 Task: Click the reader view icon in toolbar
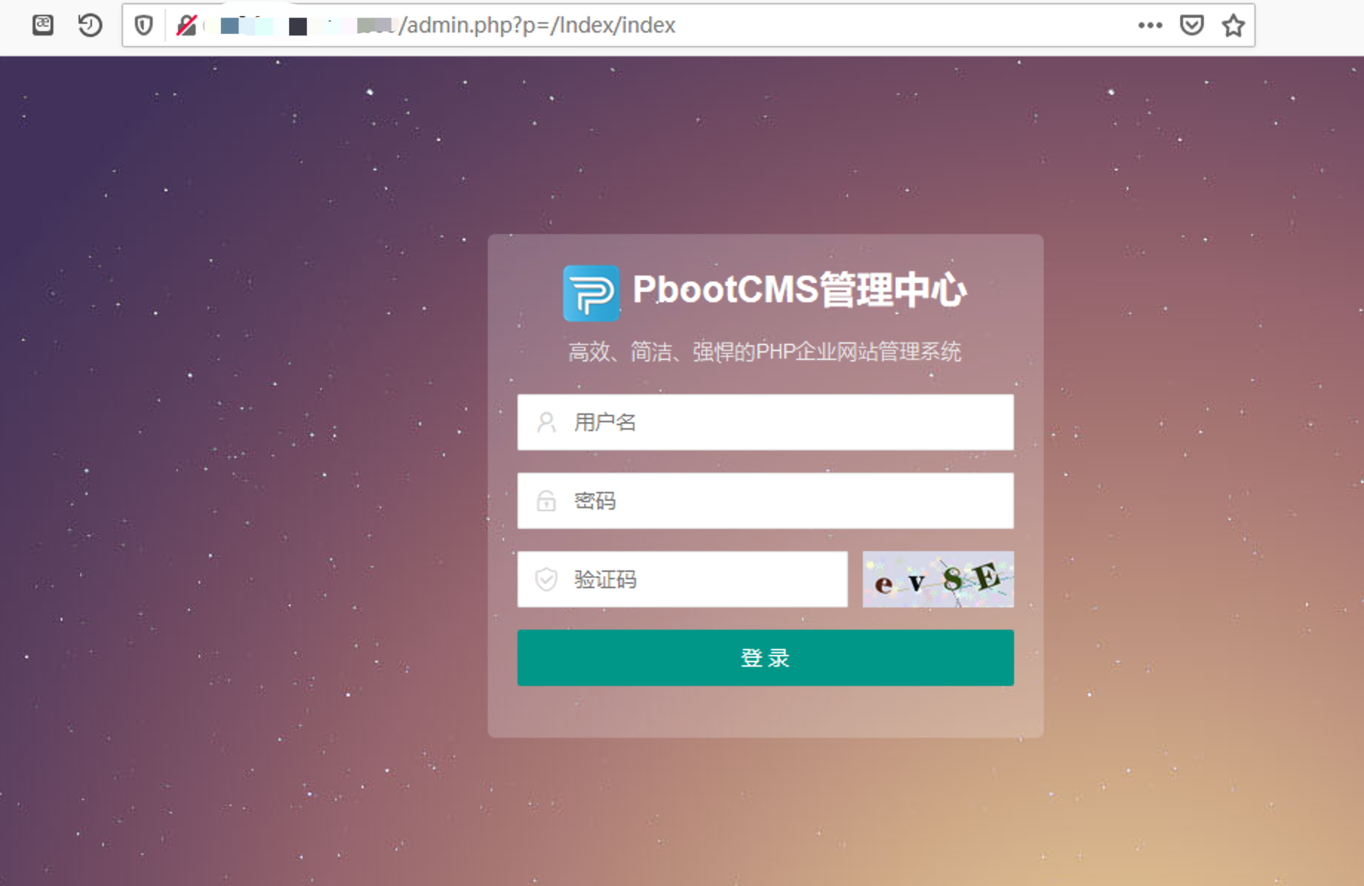(43, 25)
